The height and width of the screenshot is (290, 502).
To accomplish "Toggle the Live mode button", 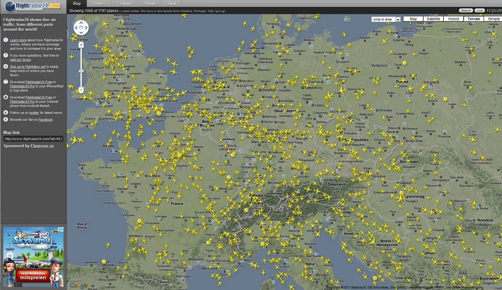I will click(479, 10).
